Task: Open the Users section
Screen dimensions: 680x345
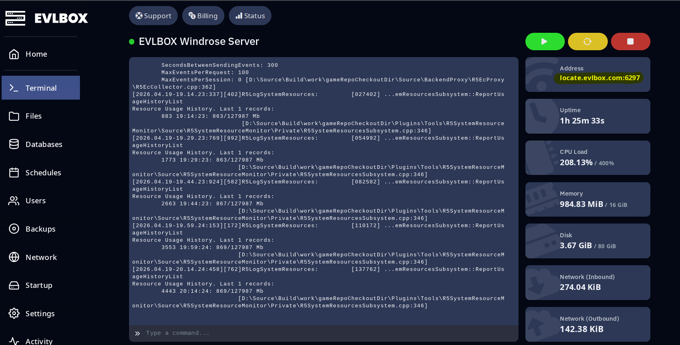Action: 41,201
